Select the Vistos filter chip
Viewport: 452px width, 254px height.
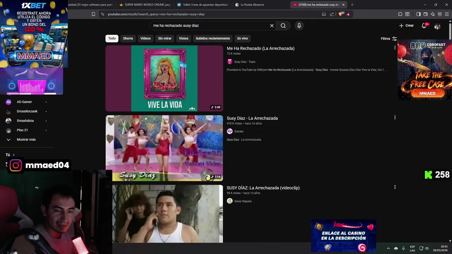[184, 38]
